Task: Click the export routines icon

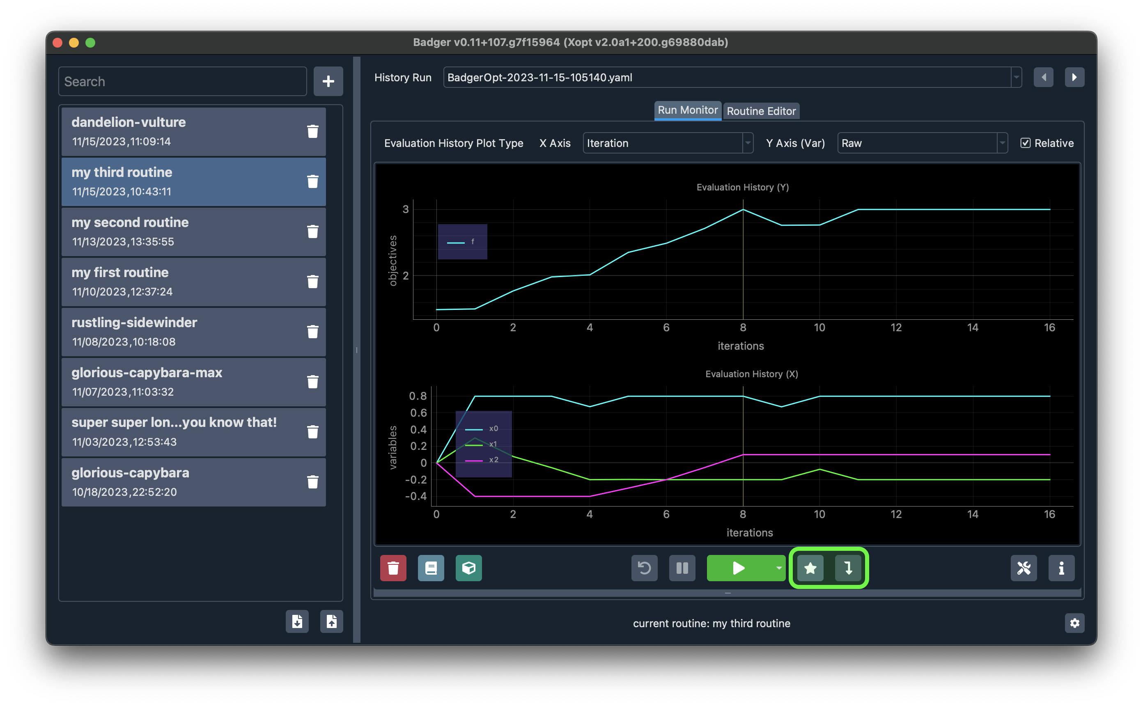Action: click(331, 621)
